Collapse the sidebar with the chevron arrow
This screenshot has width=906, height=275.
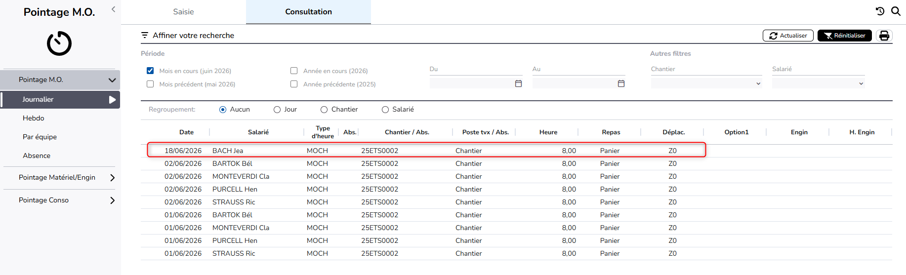coord(113,9)
